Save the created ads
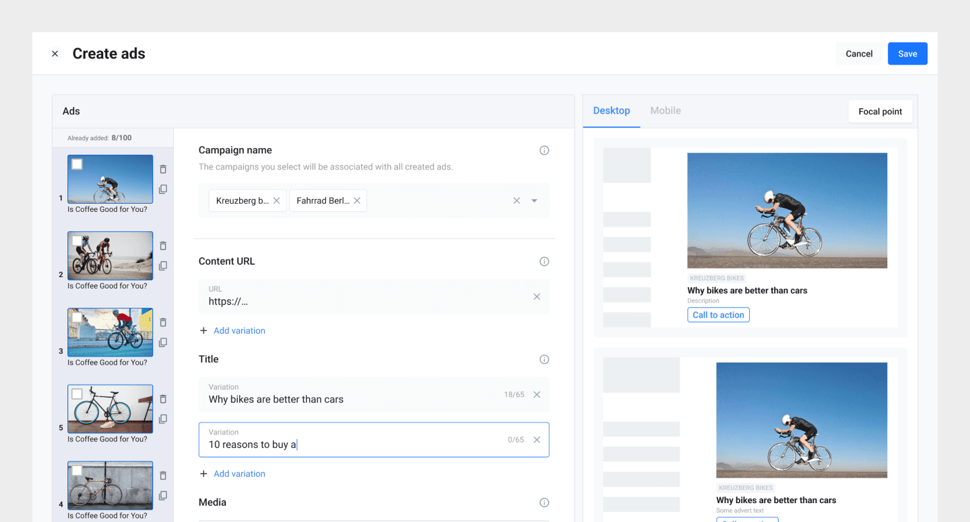The height and width of the screenshot is (522, 970). coord(907,54)
